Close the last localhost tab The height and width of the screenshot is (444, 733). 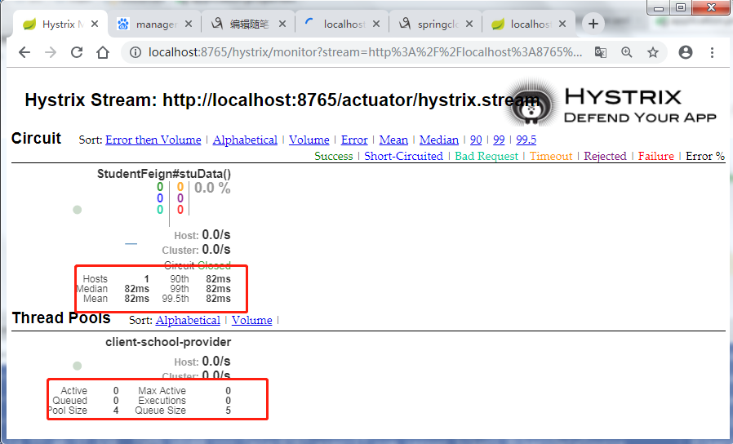click(x=562, y=24)
